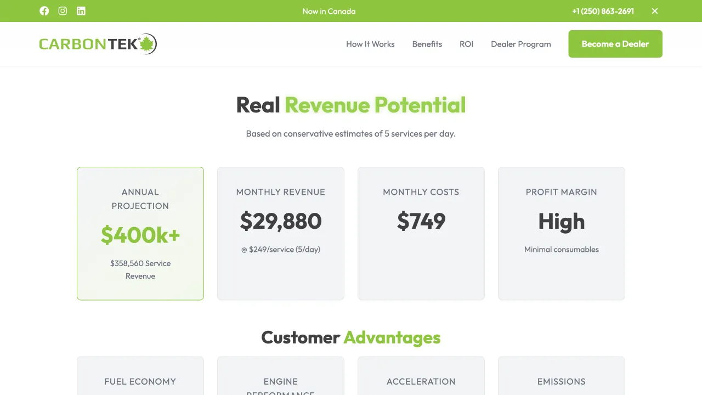Visit CarbonTek's LinkedIn page
The width and height of the screenshot is (702, 395).
tap(81, 11)
